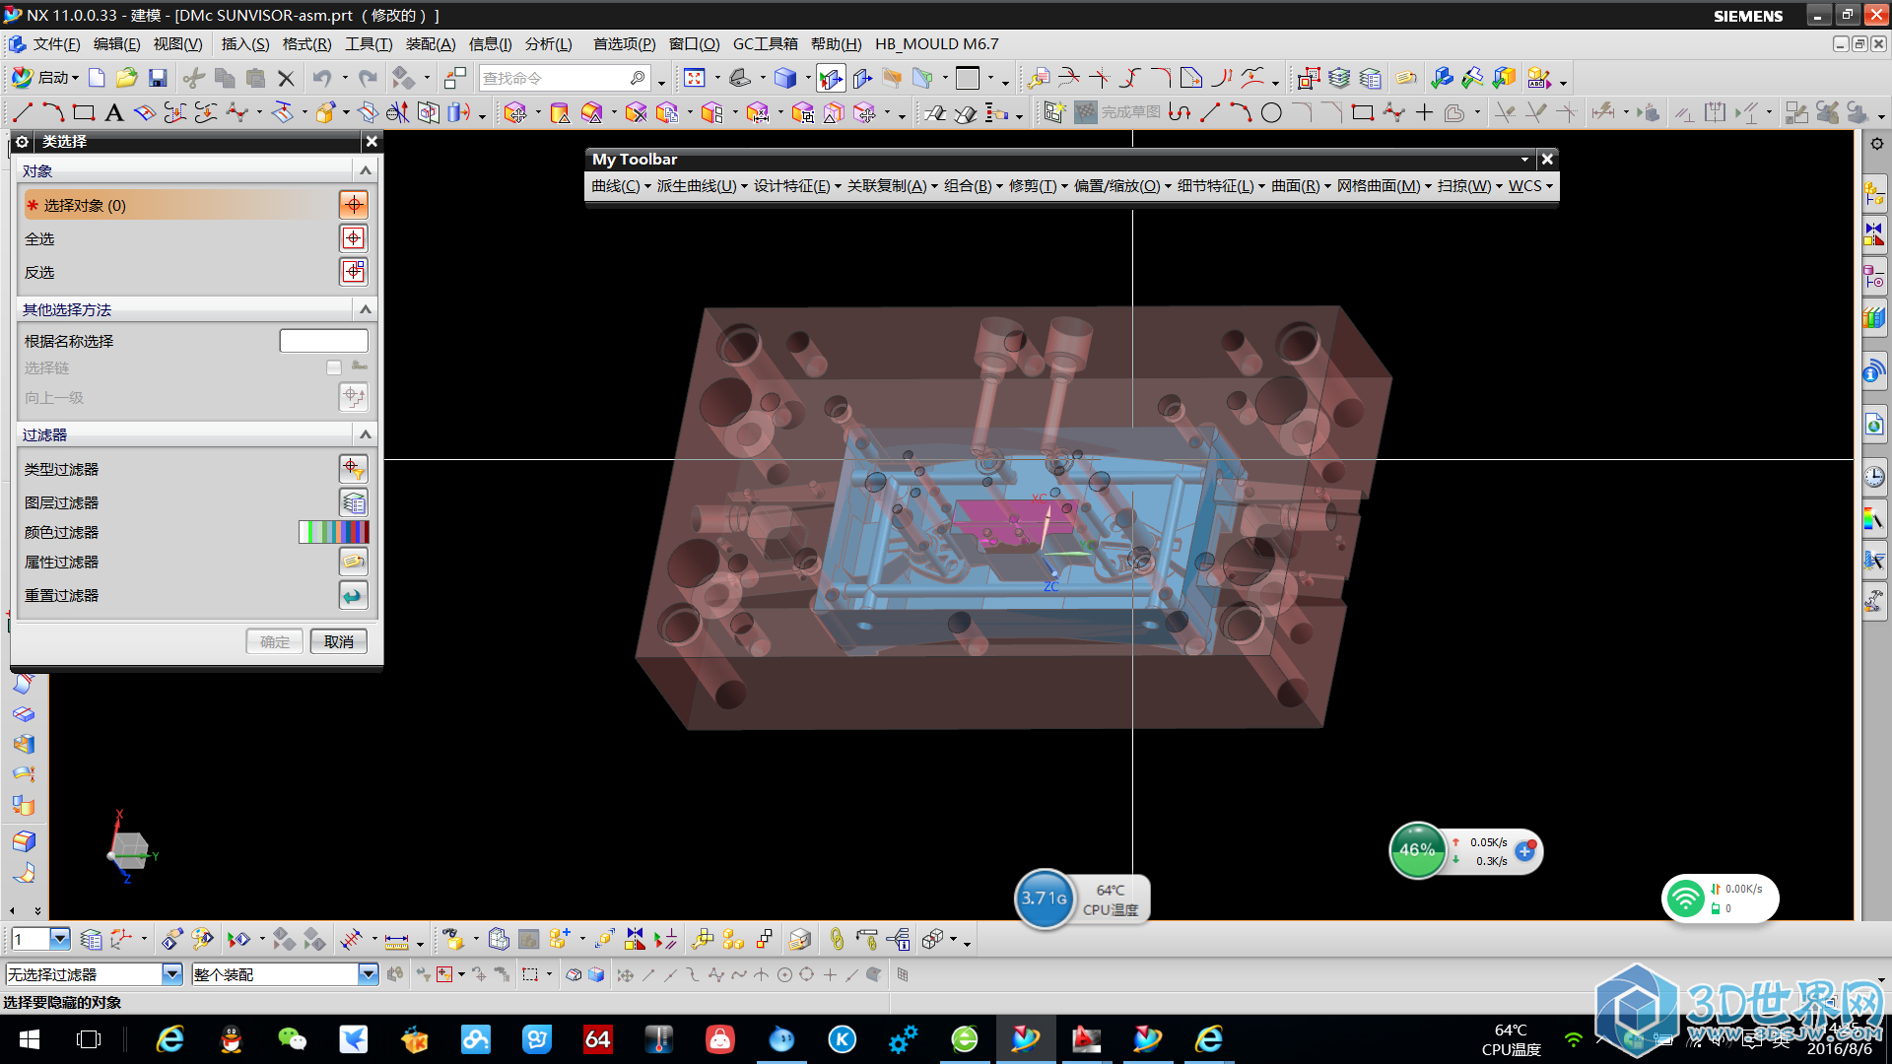Open WeChat from the taskbar

293,1039
